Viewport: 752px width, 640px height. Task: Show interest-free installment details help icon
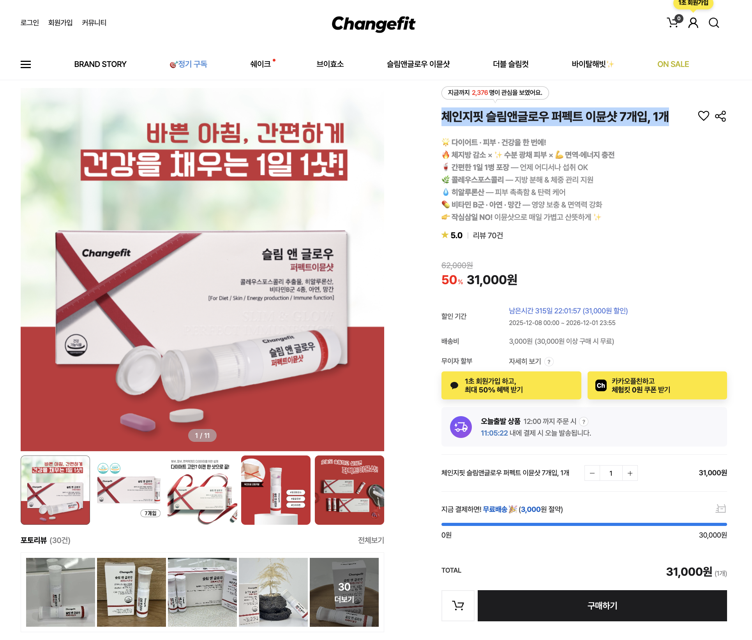pos(549,362)
